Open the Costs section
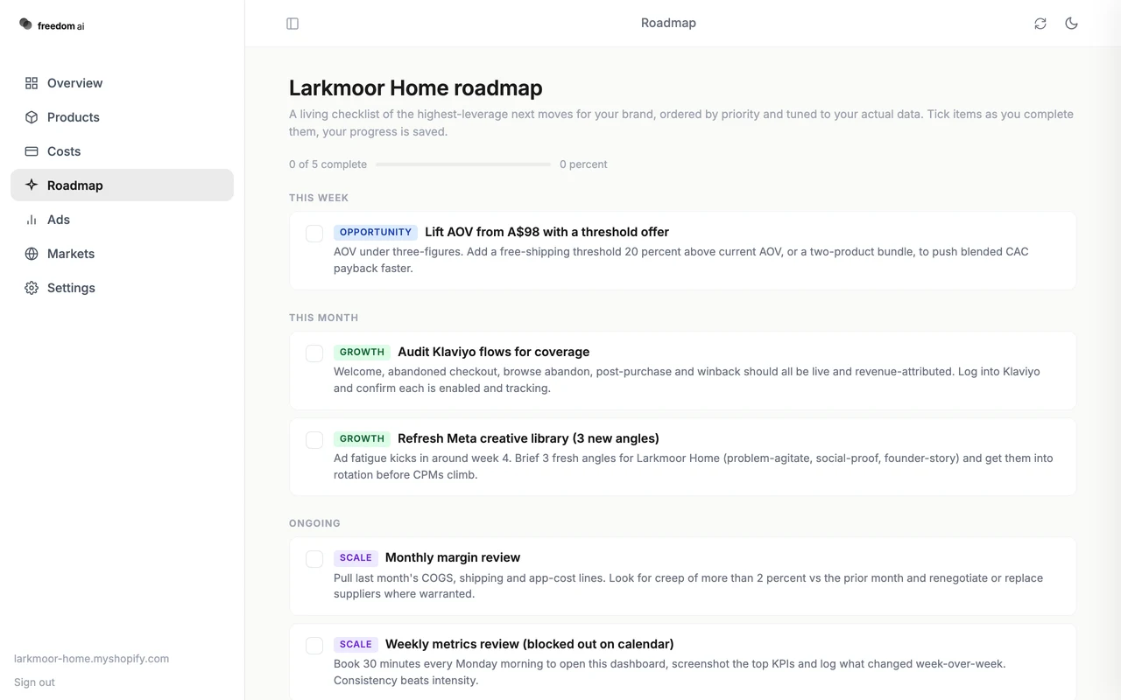 (122, 151)
